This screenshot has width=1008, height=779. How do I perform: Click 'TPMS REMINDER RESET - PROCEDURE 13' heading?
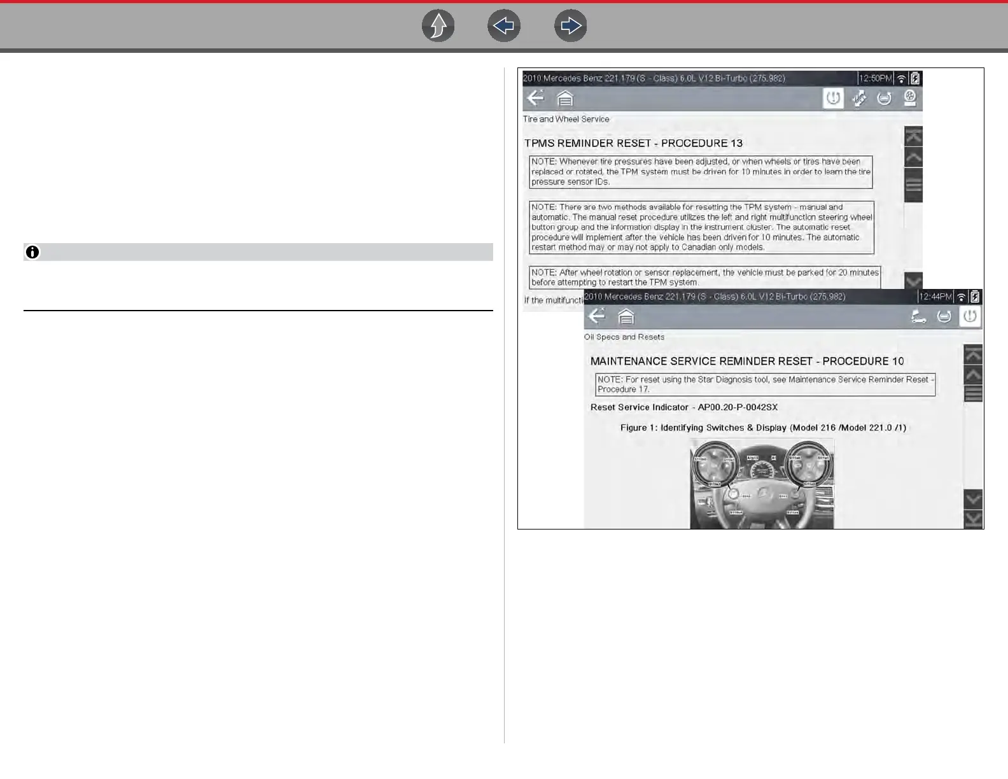point(633,143)
